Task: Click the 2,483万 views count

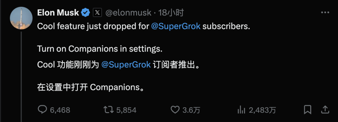Action: point(262,110)
